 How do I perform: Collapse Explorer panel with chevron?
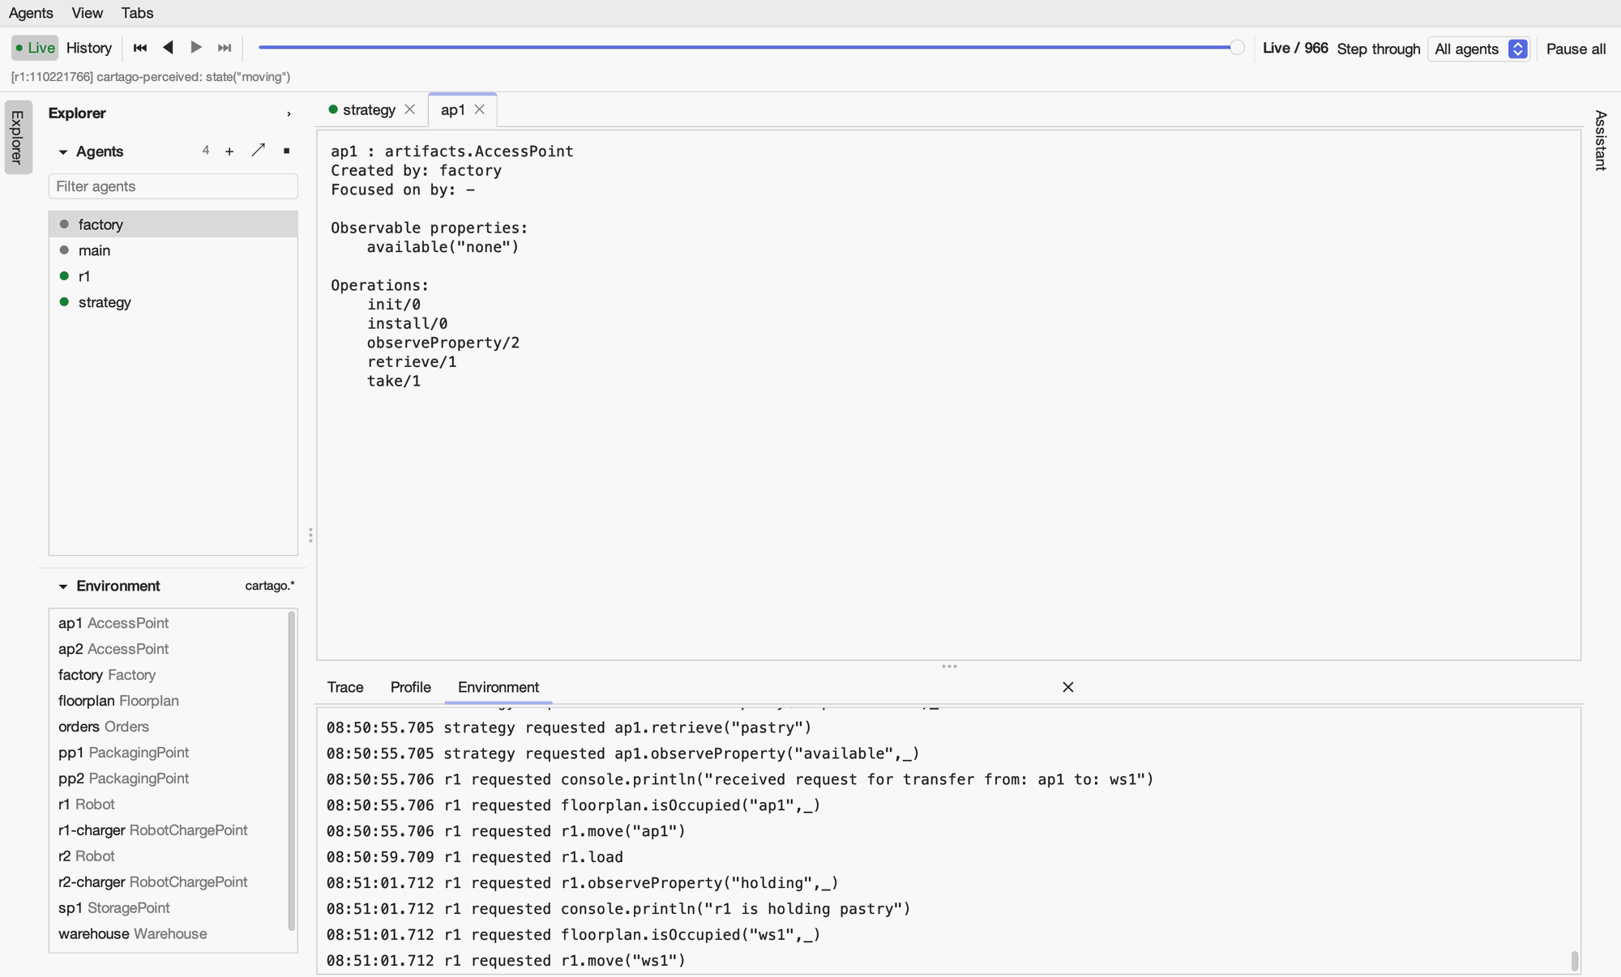click(289, 114)
